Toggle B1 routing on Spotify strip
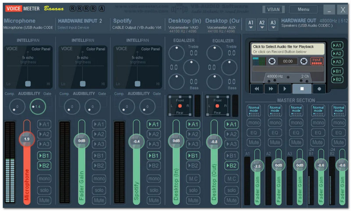The image size is (351, 211). tap(154, 156)
